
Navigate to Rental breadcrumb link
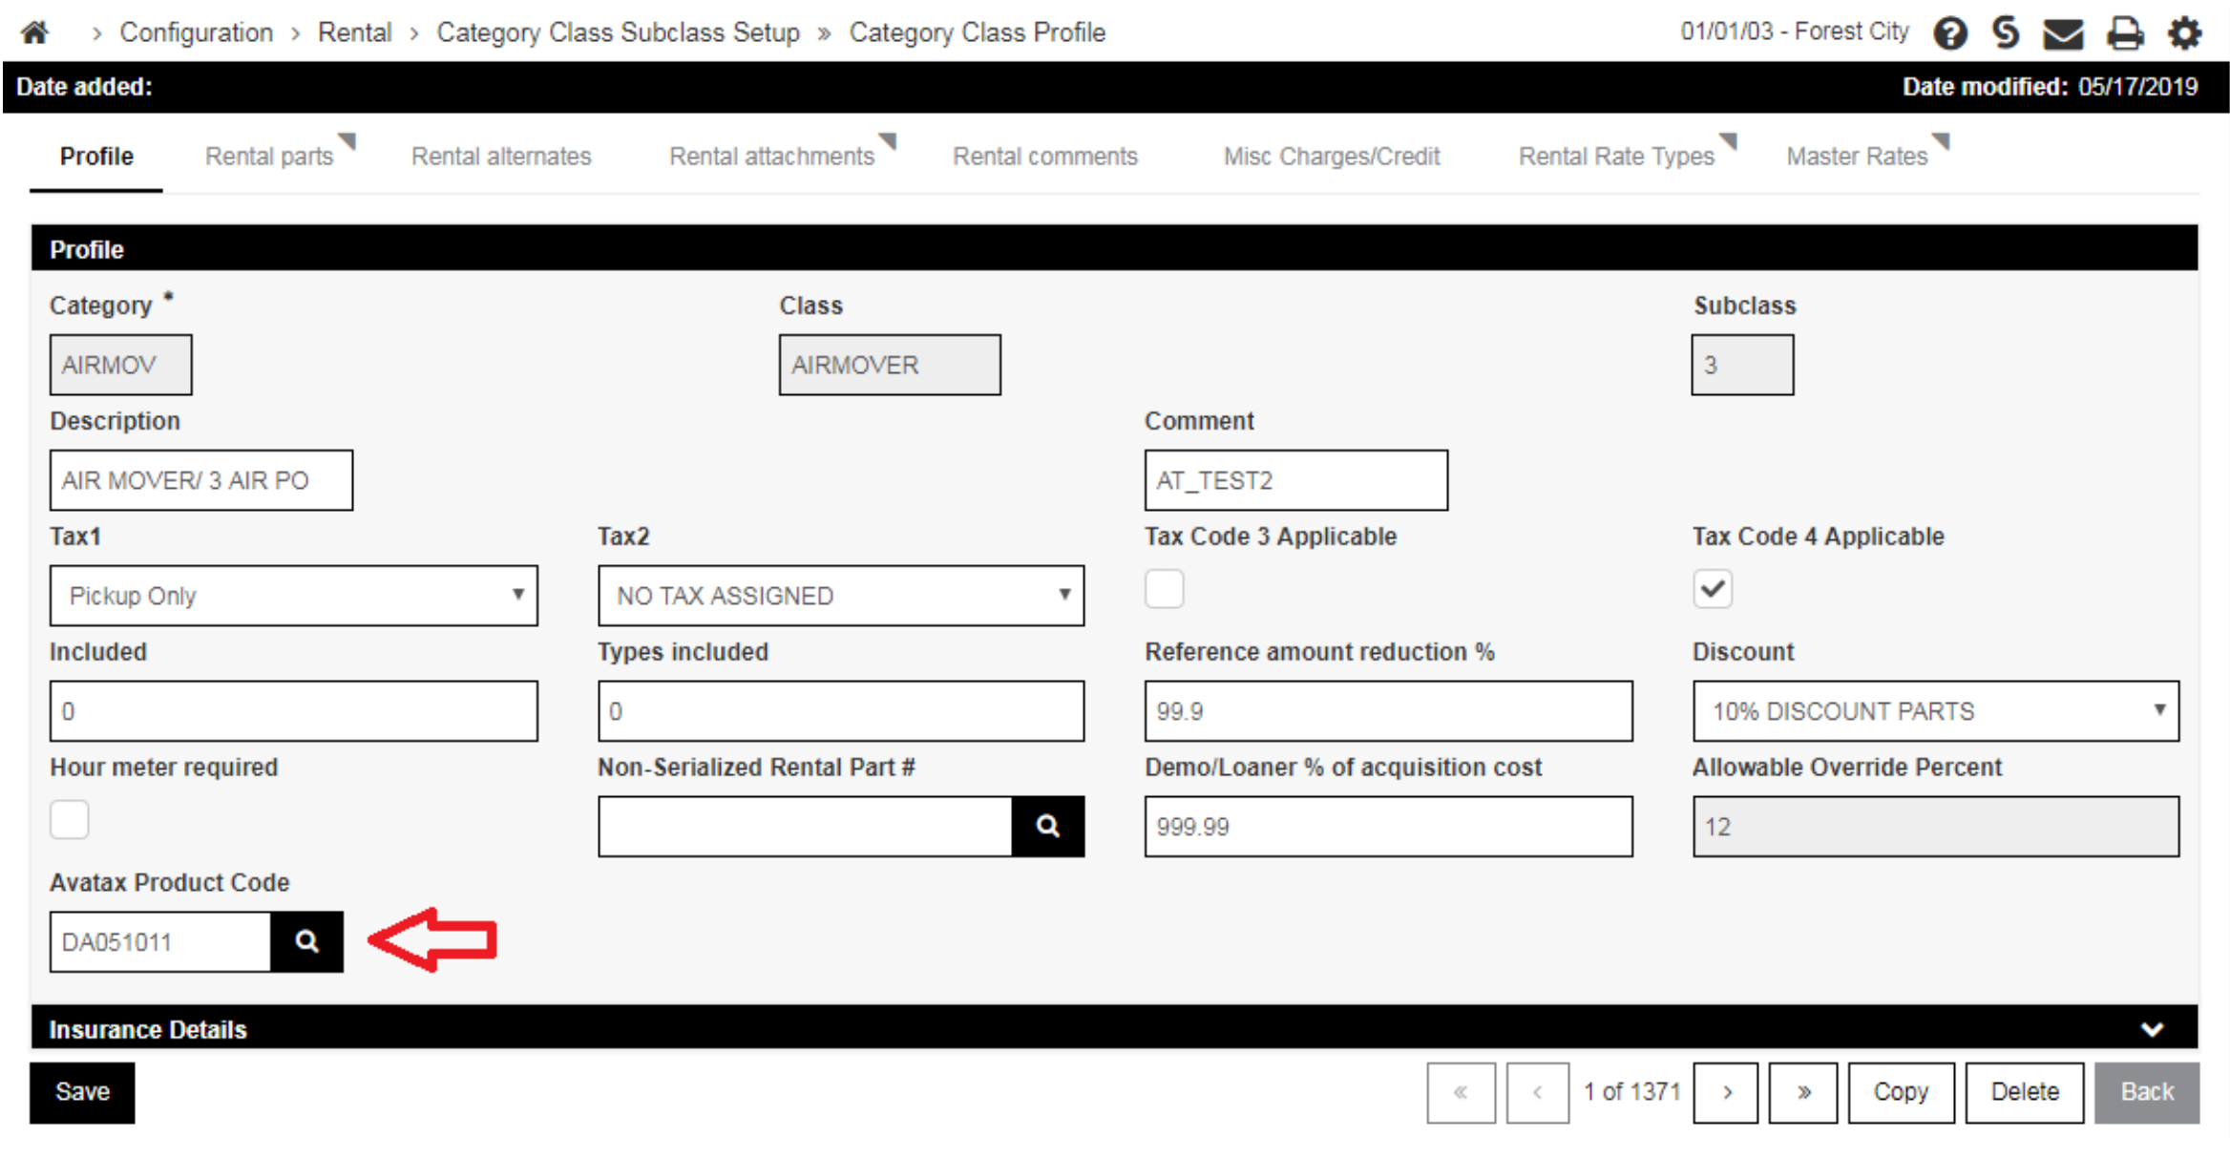(354, 32)
